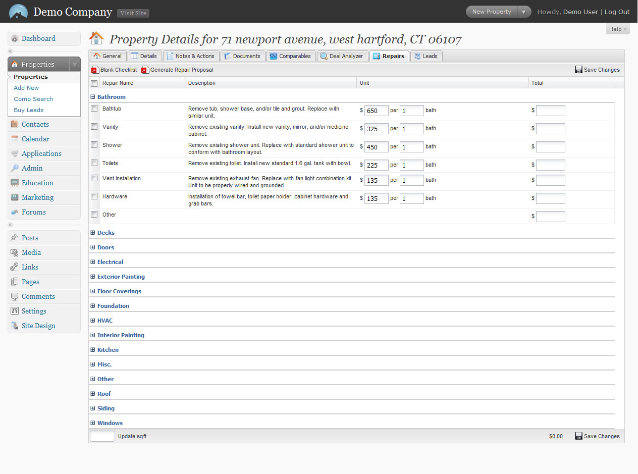Click the Generate Repair Proposal PDF icon

click(x=145, y=70)
